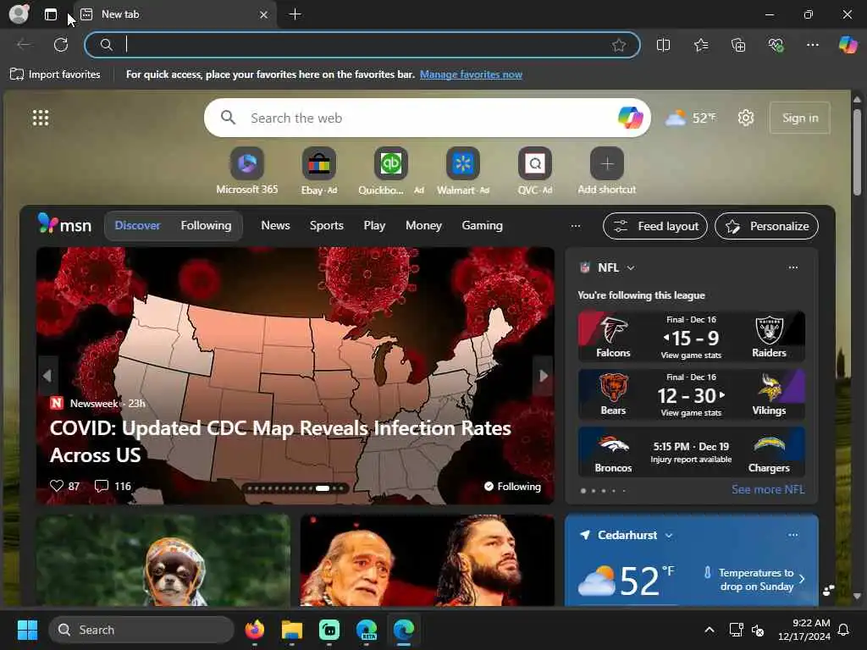The height and width of the screenshot is (650, 867).
Task: Open page settings gear
Action: pos(745,118)
